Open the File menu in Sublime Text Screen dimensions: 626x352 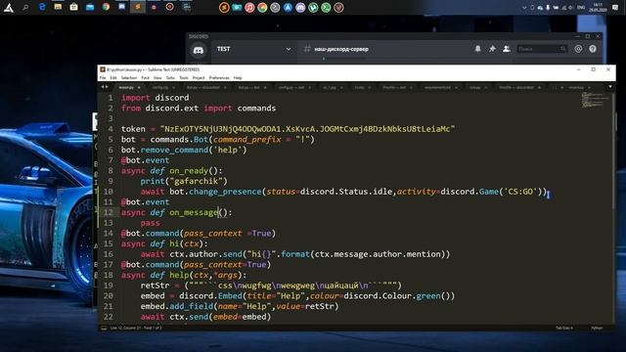[103, 78]
